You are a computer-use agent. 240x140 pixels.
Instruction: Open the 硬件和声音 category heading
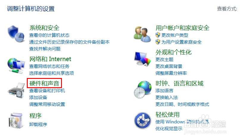pos(44,83)
